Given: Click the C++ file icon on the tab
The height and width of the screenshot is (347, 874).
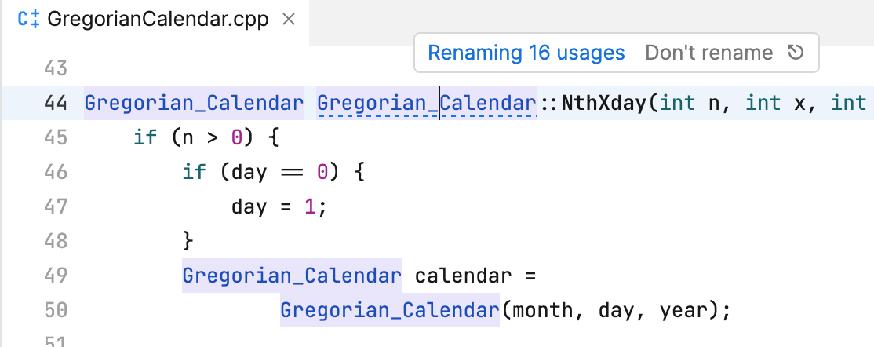Looking at the screenshot, I should 28,19.
